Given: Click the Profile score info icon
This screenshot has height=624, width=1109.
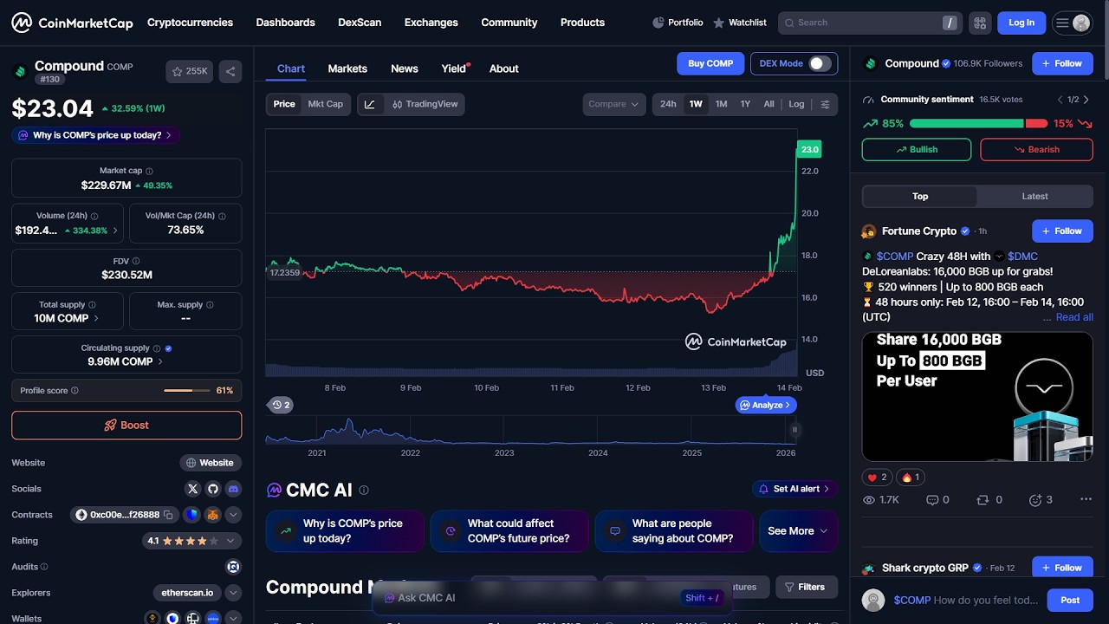Looking at the screenshot, I should (75, 391).
